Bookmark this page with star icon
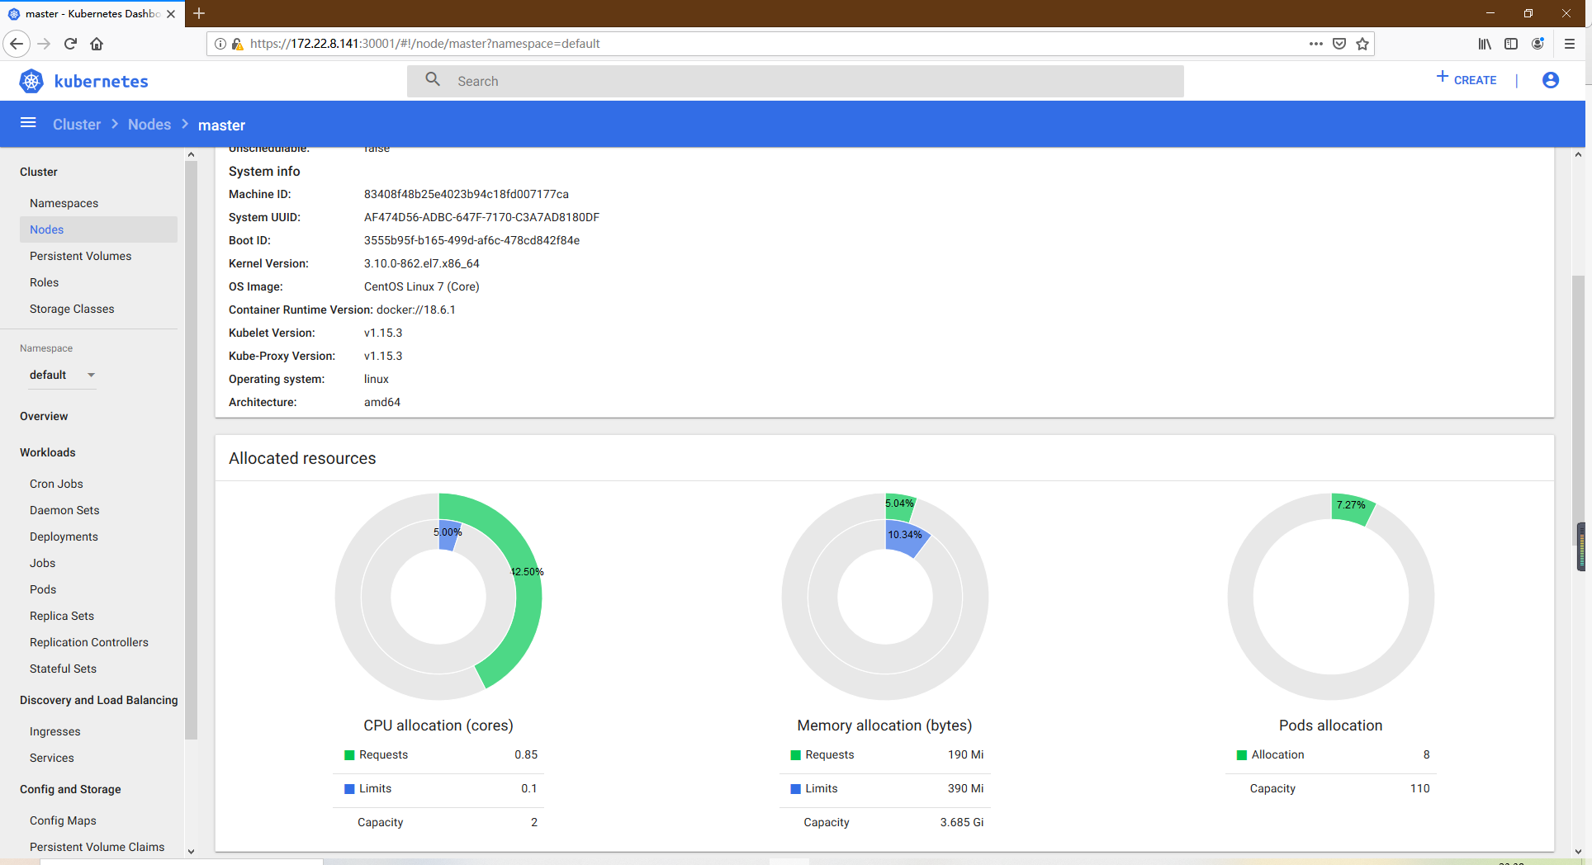Image resolution: width=1592 pixels, height=865 pixels. 1362,44
